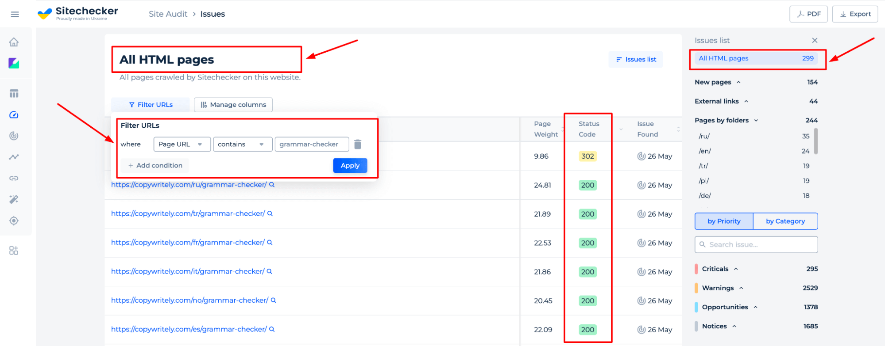
Task: Focus the Search issue field
Action: [x=756, y=244]
